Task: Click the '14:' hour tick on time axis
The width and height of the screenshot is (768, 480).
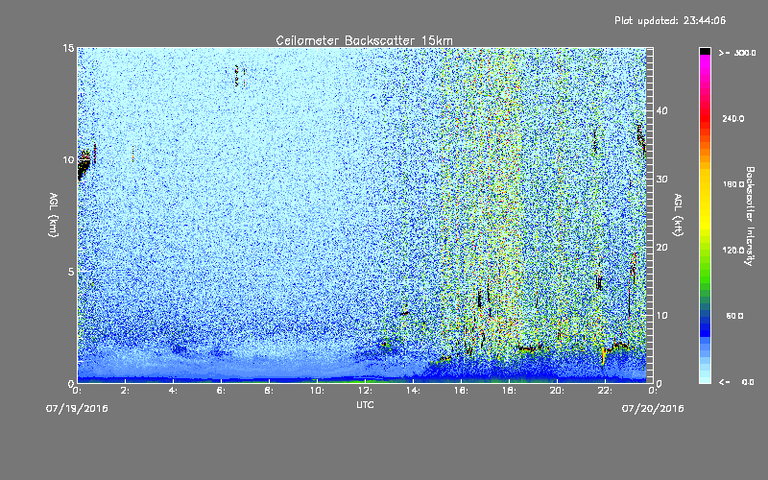Action: point(413,391)
